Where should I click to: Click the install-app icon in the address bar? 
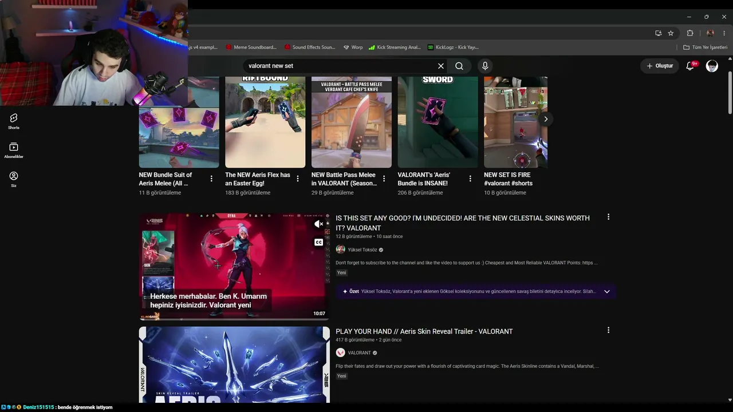[x=658, y=33]
